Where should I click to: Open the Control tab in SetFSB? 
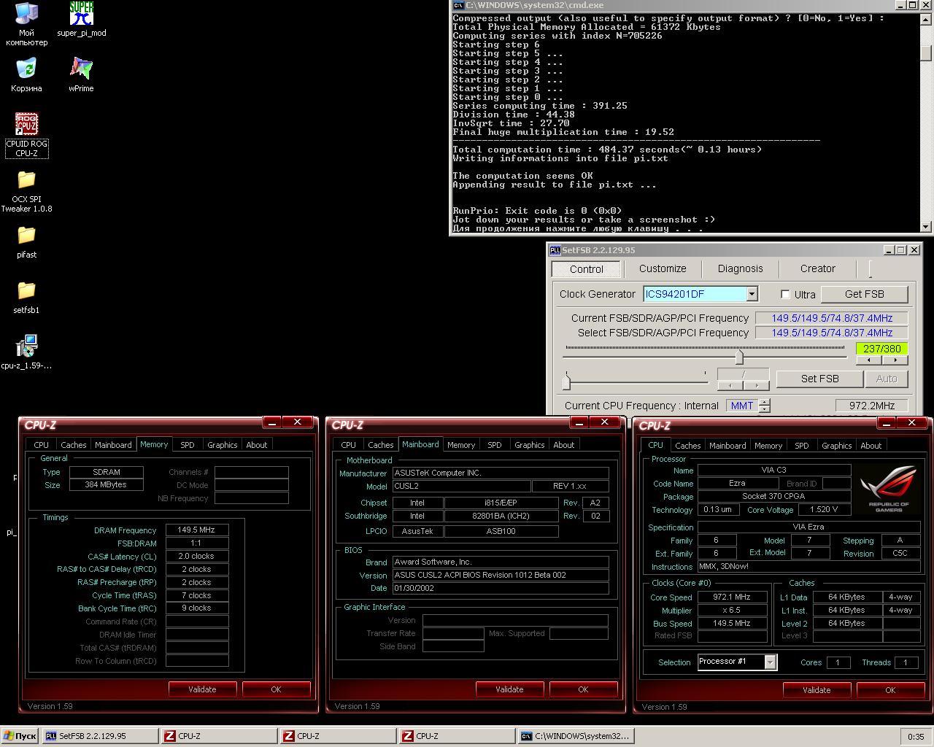coord(586,269)
